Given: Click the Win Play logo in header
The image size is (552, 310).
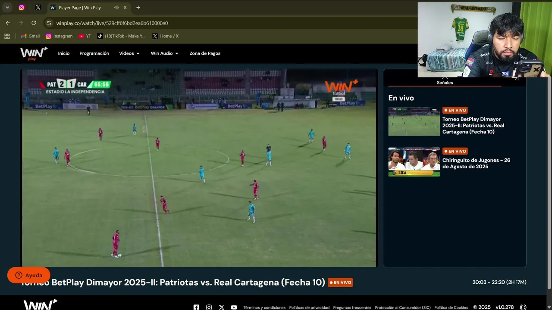Looking at the screenshot, I should point(34,53).
